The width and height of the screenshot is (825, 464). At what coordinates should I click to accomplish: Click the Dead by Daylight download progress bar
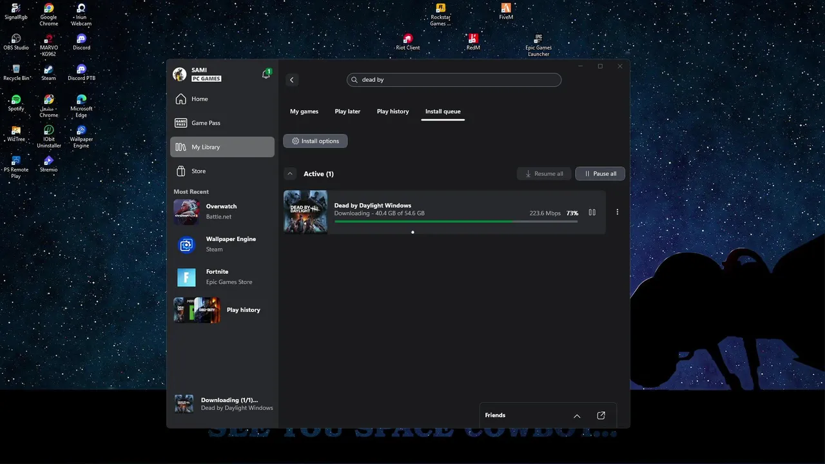point(456,221)
